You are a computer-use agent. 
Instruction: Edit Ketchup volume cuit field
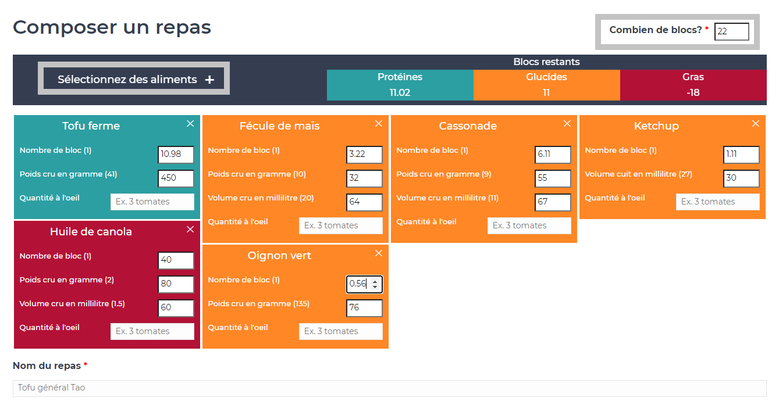point(741,178)
